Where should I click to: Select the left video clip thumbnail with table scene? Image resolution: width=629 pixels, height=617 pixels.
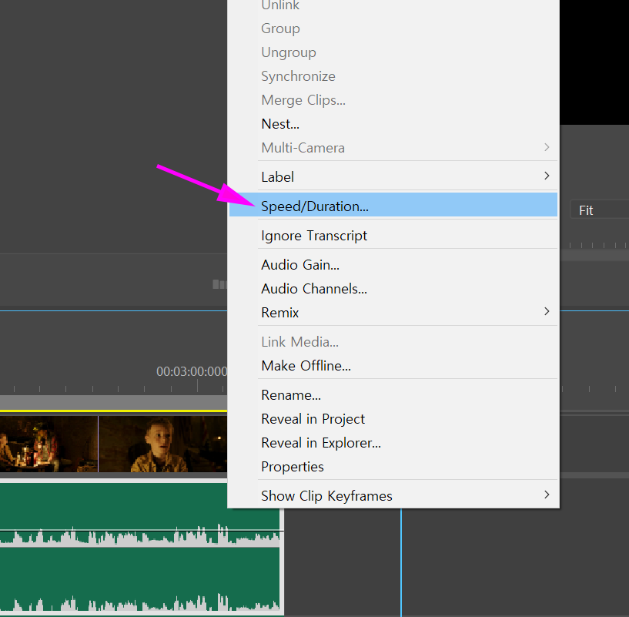point(49,444)
